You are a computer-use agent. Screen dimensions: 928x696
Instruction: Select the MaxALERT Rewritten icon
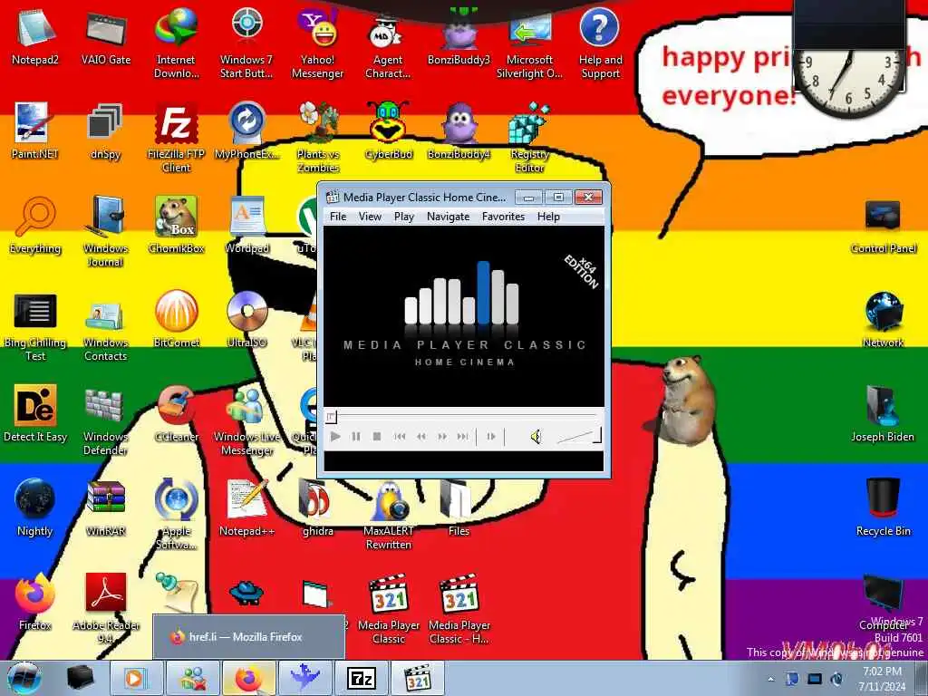tap(388, 514)
